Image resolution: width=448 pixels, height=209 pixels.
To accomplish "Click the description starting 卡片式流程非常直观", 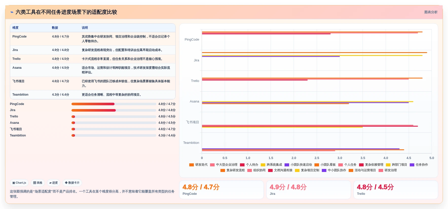I will (x=122, y=59).
